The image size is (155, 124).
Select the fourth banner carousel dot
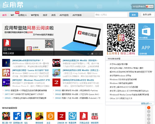[100, 54]
